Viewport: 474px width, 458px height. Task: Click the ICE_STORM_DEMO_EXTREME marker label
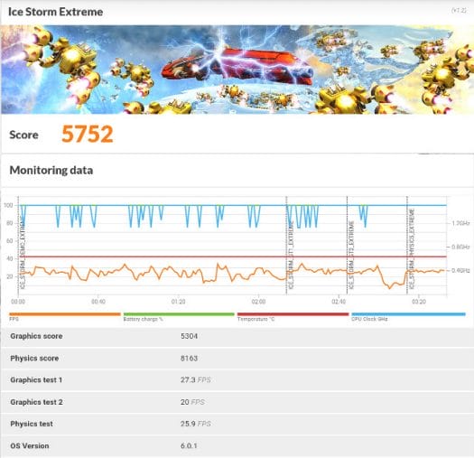(x=23, y=254)
